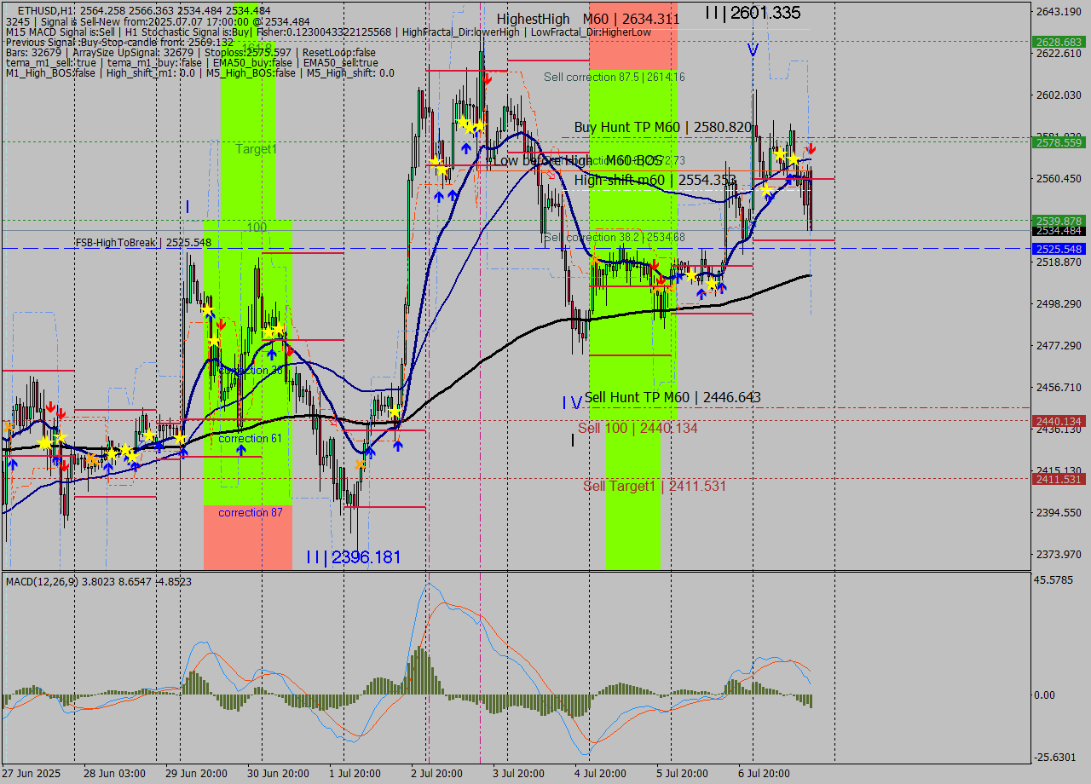Image resolution: width=1091 pixels, height=784 pixels.
Task: Click the 2 Jul 20:00 date marker
Action: point(436,773)
